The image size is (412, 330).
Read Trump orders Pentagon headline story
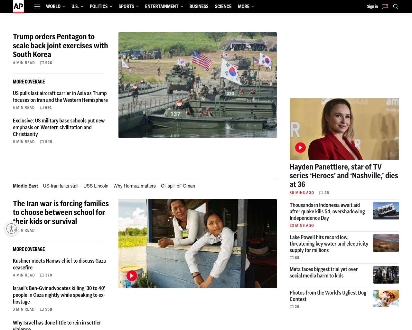click(61, 45)
